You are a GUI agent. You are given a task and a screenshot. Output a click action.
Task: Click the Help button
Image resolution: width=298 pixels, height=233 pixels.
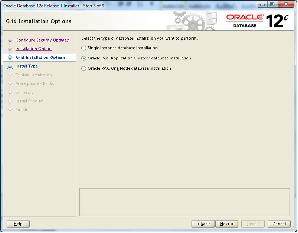pyautogui.click(x=18, y=224)
